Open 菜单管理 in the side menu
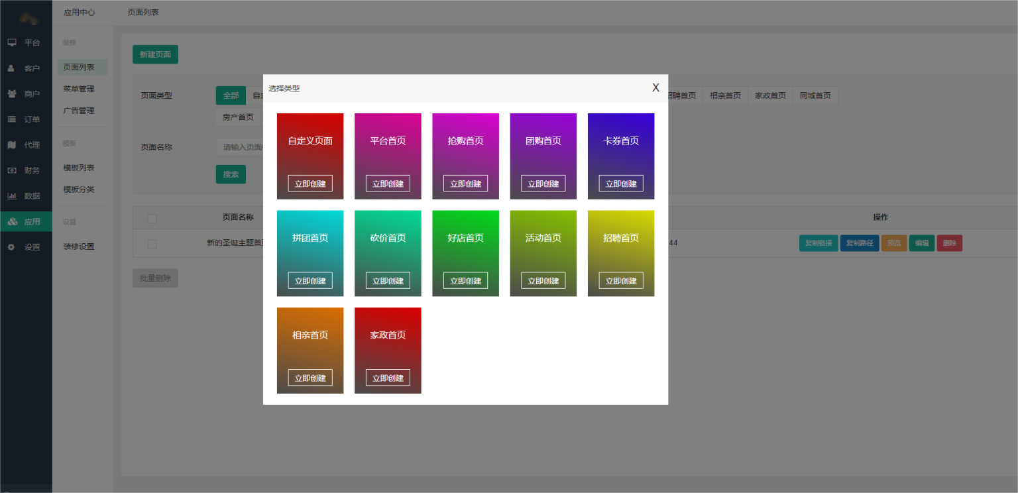This screenshot has height=493, width=1018. (79, 89)
